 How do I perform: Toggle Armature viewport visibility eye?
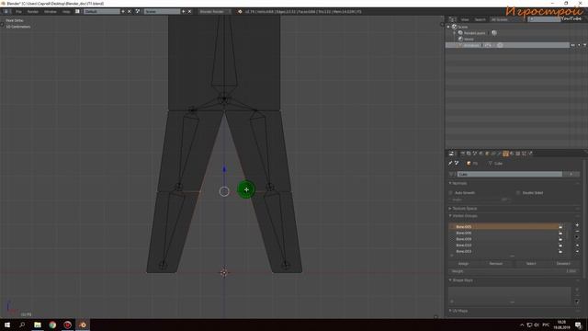tap(572, 45)
